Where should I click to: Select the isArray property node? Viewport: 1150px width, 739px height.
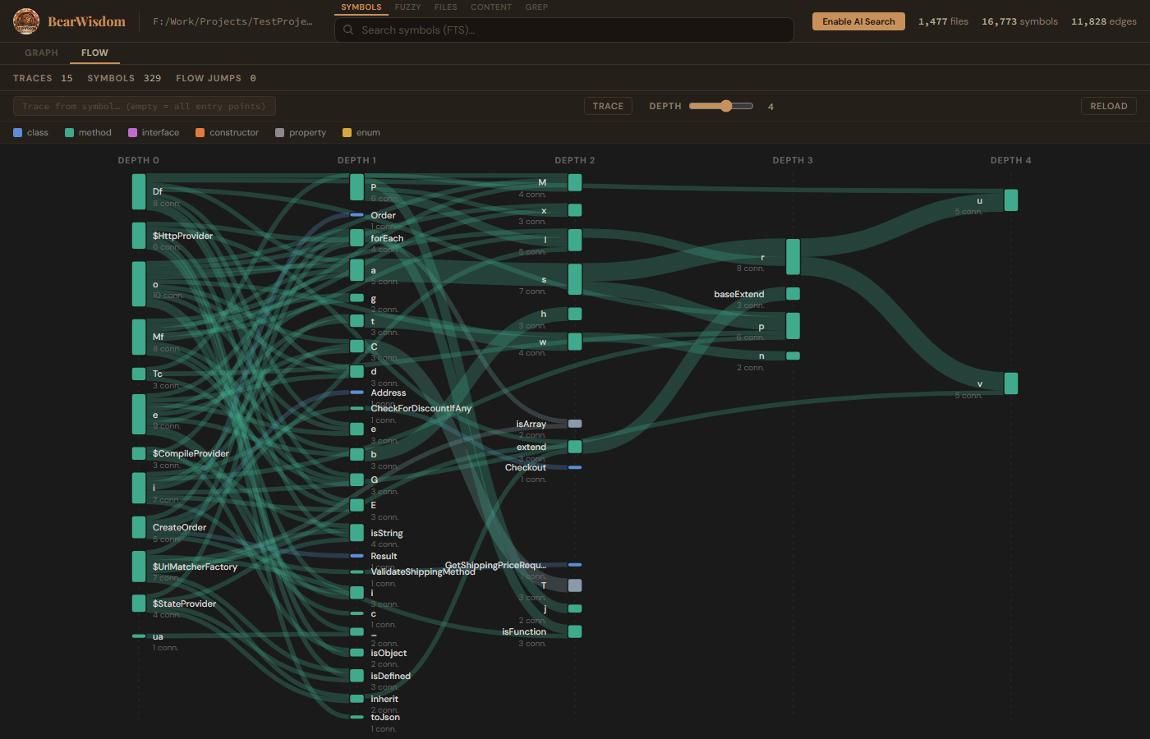(575, 424)
